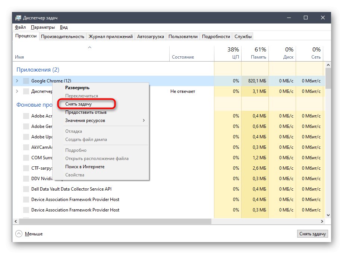
Task: Open the Пользователи tab
Action: pyautogui.click(x=183, y=37)
